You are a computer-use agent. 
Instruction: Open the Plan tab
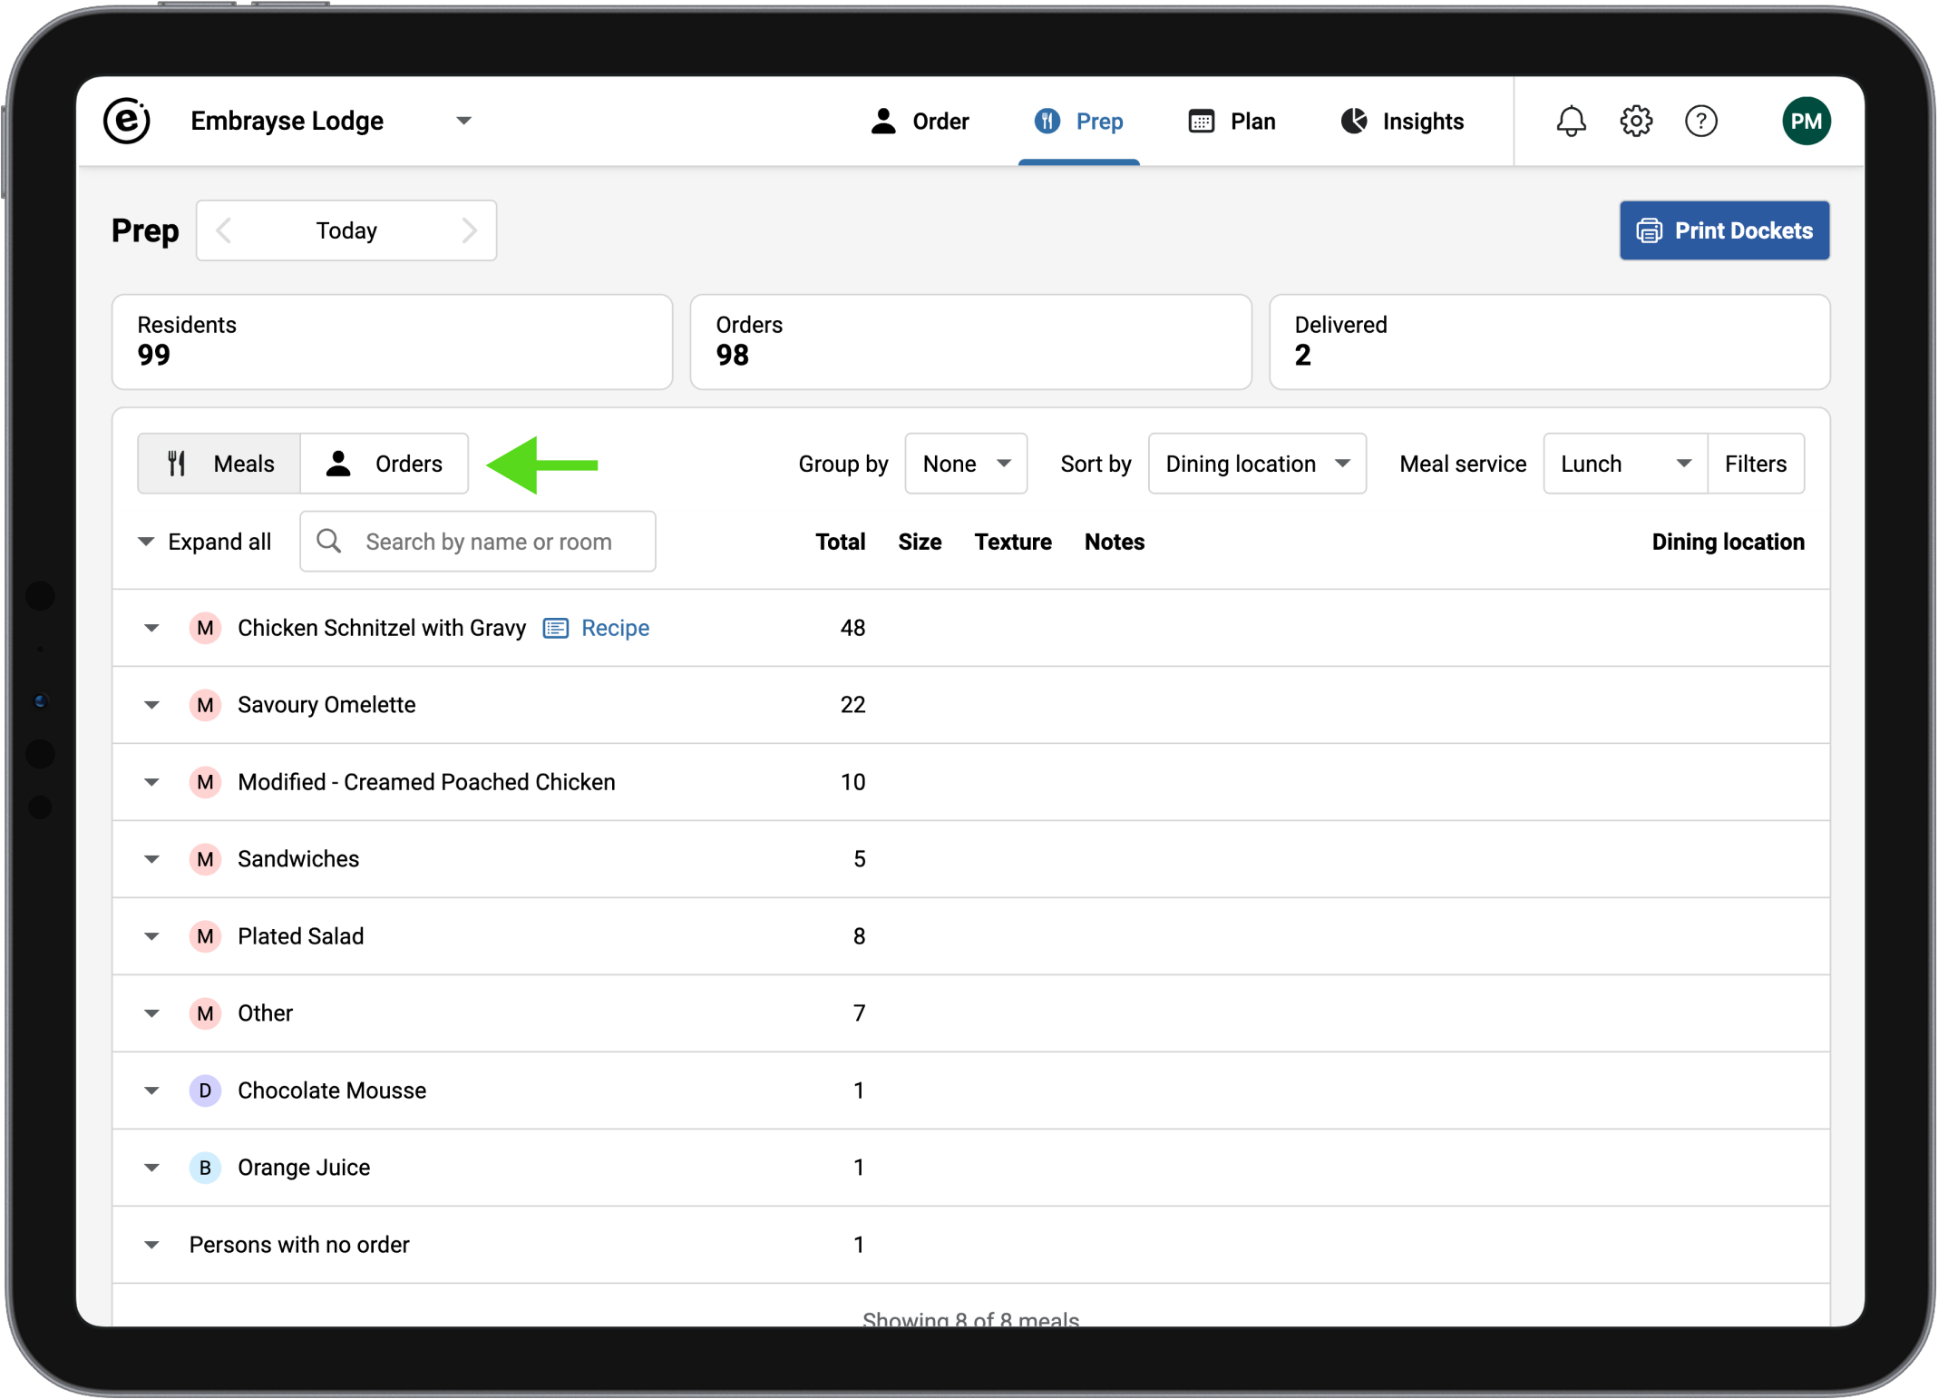click(x=1232, y=121)
